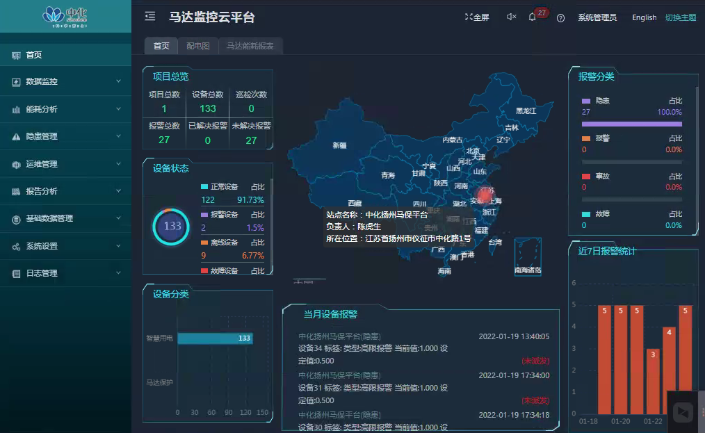Viewport: 705px width, 433px height.
Task: Open notifications via the bell icon
Action: click(x=533, y=17)
